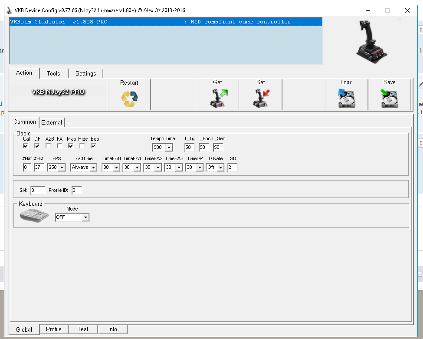Click the Save hard drive icon
Image resolution: width=423 pixels, height=339 pixels.
pos(389,98)
